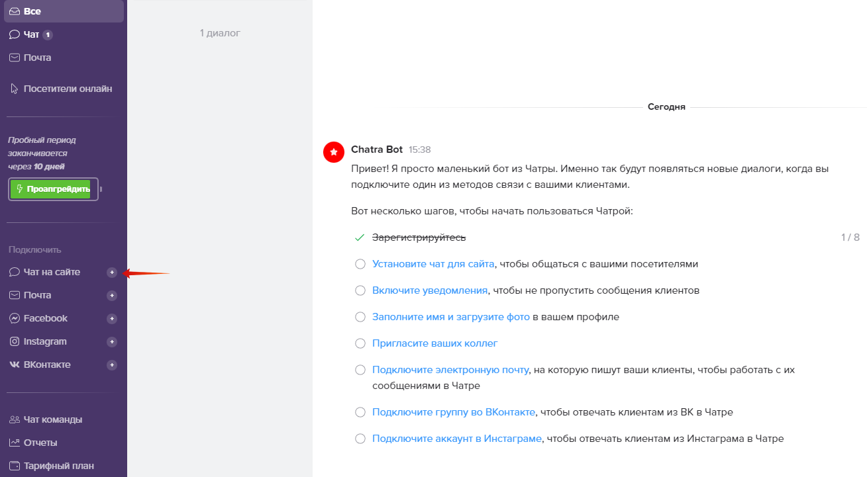Click the Facebook Messenger icon
The height and width of the screenshot is (477, 867).
[x=15, y=318]
